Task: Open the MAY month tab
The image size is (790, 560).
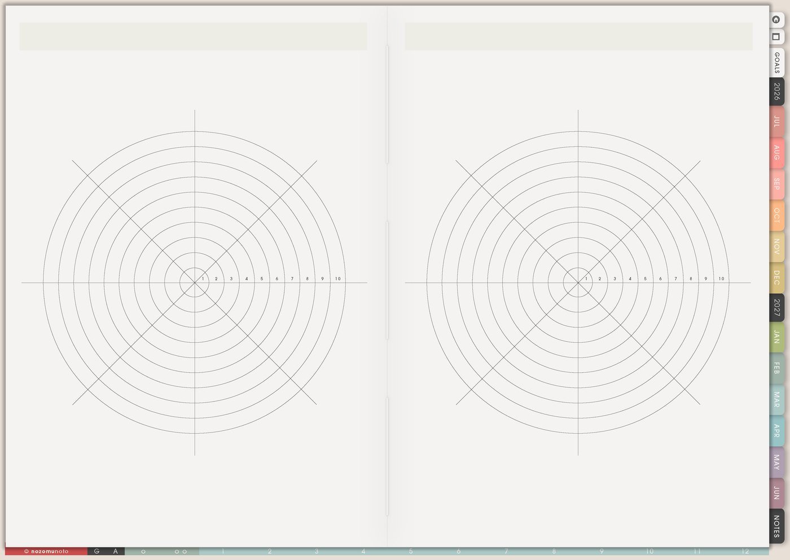Action: (x=776, y=462)
